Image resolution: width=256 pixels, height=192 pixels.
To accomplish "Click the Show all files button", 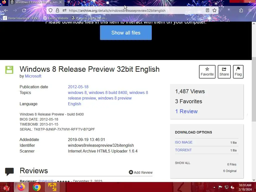I will click(126, 33).
